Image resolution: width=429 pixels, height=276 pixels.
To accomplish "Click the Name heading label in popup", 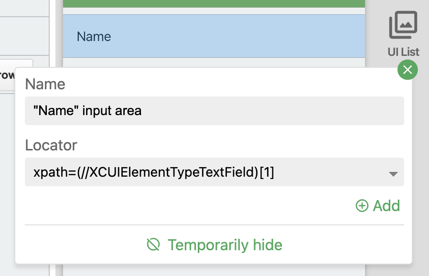I will [45, 84].
